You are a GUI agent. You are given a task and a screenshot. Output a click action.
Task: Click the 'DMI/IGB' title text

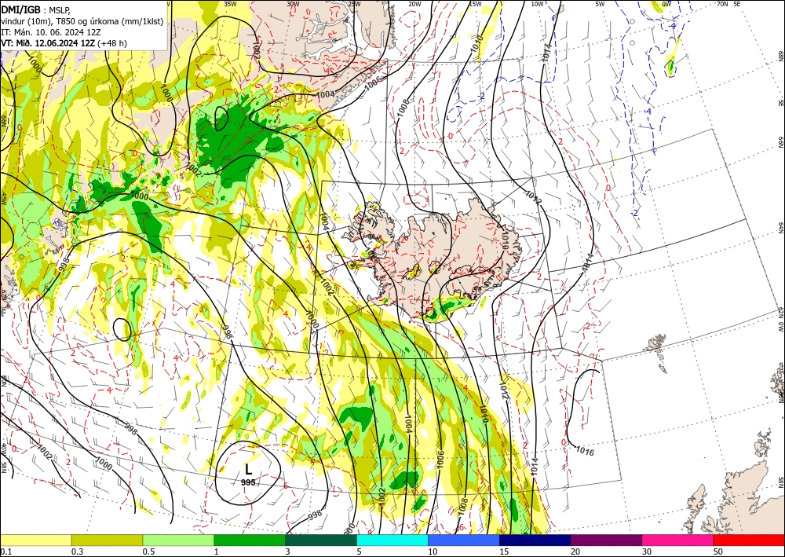point(21,9)
